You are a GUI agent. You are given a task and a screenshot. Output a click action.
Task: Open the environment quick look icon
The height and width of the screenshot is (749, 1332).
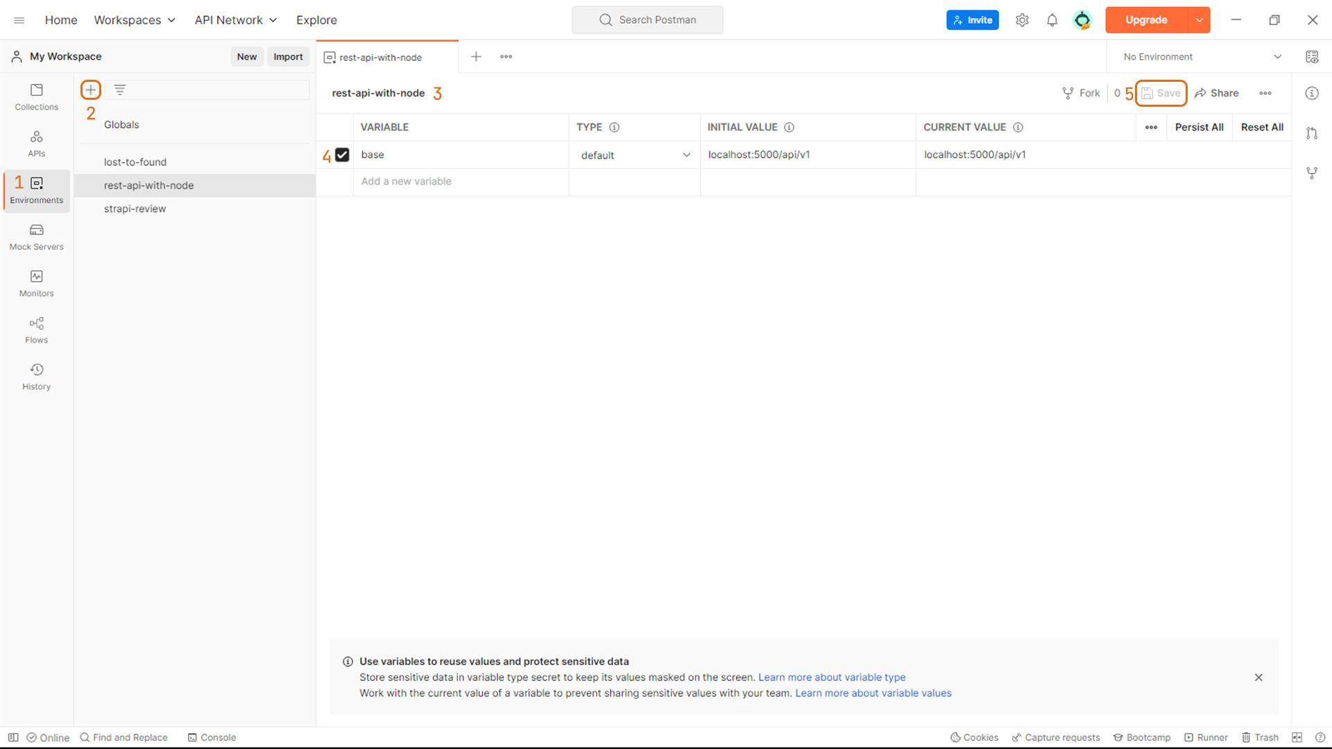pyautogui.click(x=1312, y=57)
